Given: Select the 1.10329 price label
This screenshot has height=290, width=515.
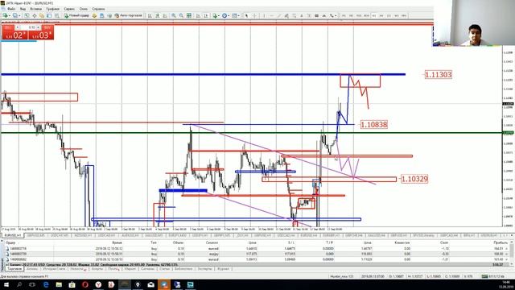Looking at the screenshot, I should coord(414,179).
